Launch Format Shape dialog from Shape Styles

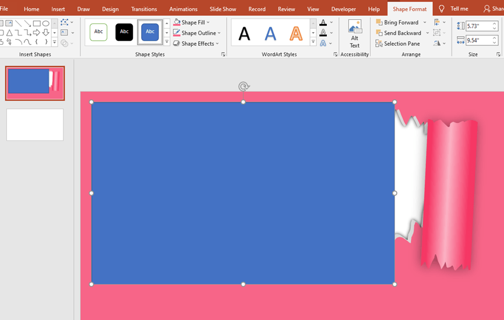point(223,55)
